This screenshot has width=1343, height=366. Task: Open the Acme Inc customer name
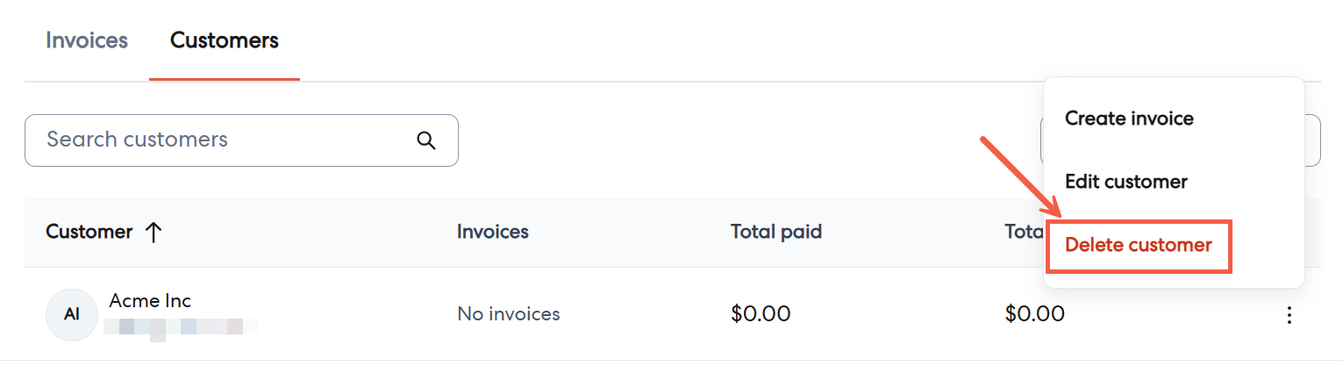pos(150,301)
